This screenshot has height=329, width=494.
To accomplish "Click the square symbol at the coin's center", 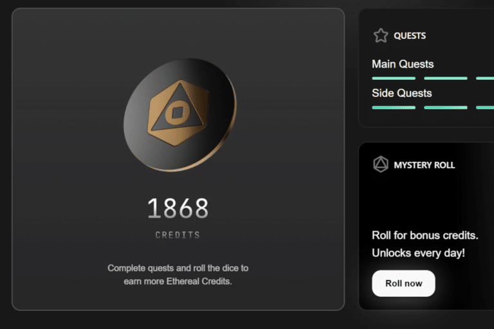I will [174, 114].
